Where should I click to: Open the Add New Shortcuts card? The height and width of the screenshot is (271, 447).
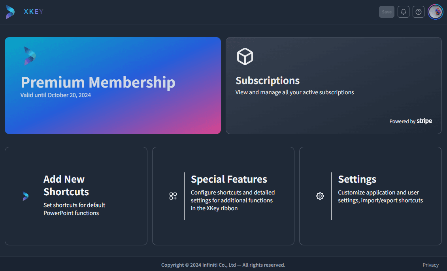76,196
